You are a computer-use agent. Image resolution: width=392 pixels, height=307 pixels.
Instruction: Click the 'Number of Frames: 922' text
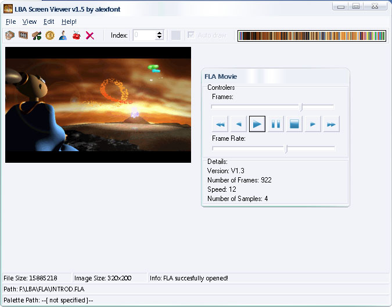239,180
